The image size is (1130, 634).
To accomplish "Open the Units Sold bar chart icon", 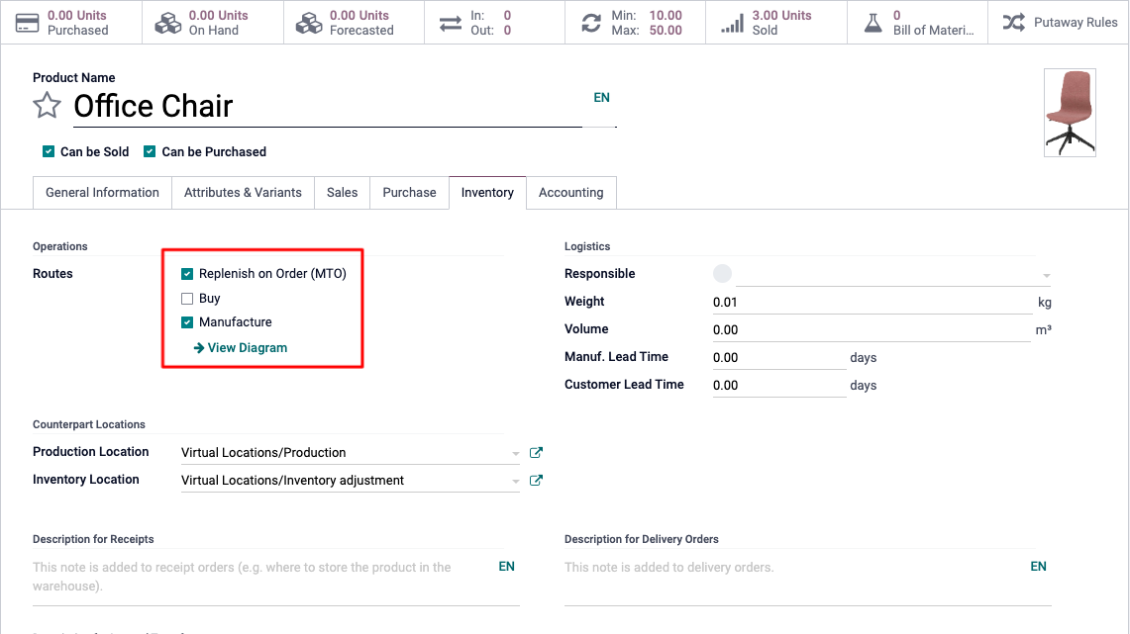I will point(732,22).
